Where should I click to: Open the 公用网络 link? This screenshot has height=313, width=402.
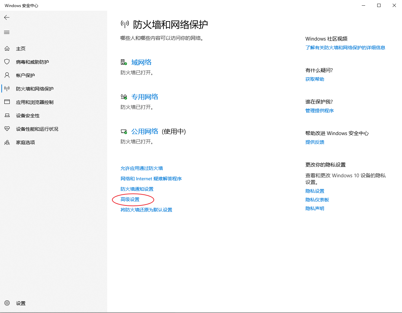tap(145, 131)
